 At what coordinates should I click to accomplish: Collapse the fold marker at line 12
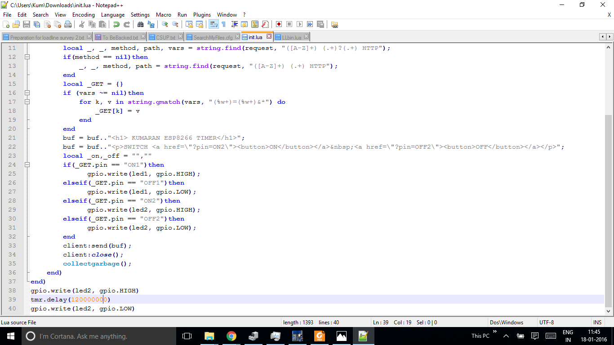pyautogui.click(x=27, y=57)
